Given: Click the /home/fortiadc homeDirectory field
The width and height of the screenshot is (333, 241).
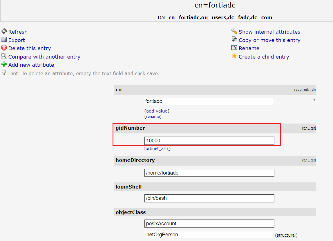Looking at the screenshot, I should click(209, 173).
